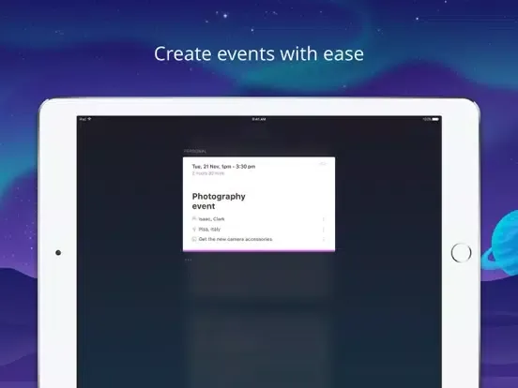Tap the battery indicator in the status bar

click(435, 119)
